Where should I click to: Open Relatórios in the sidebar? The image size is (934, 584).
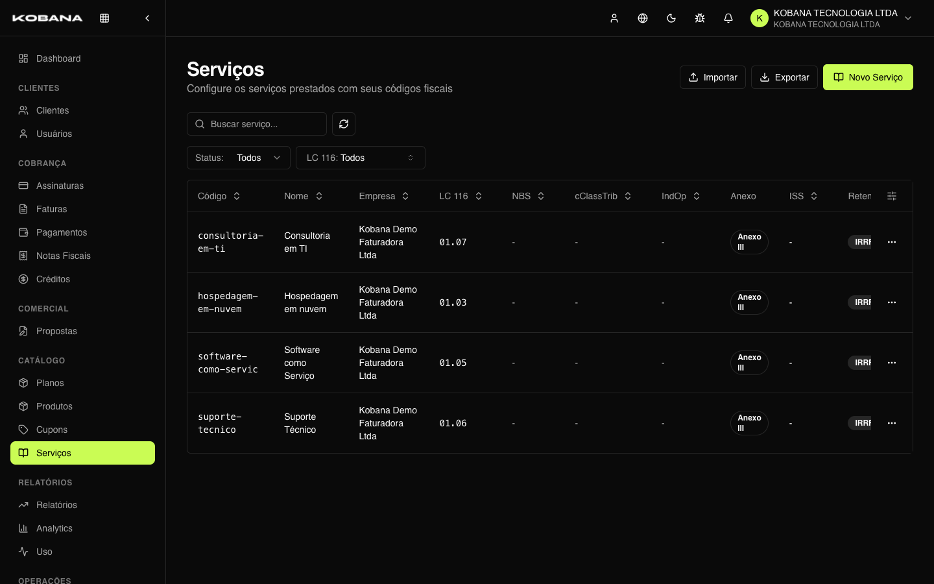pos(82,505)
